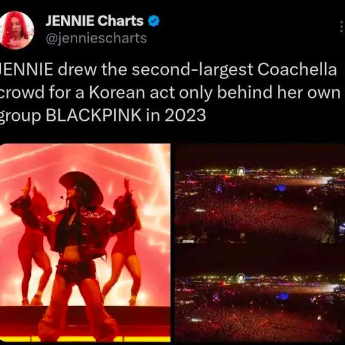345x345 pixels.
Task: Click the JENNIE watermark in crowd photo
Action: pyautogui.click(x=189, y=241)
